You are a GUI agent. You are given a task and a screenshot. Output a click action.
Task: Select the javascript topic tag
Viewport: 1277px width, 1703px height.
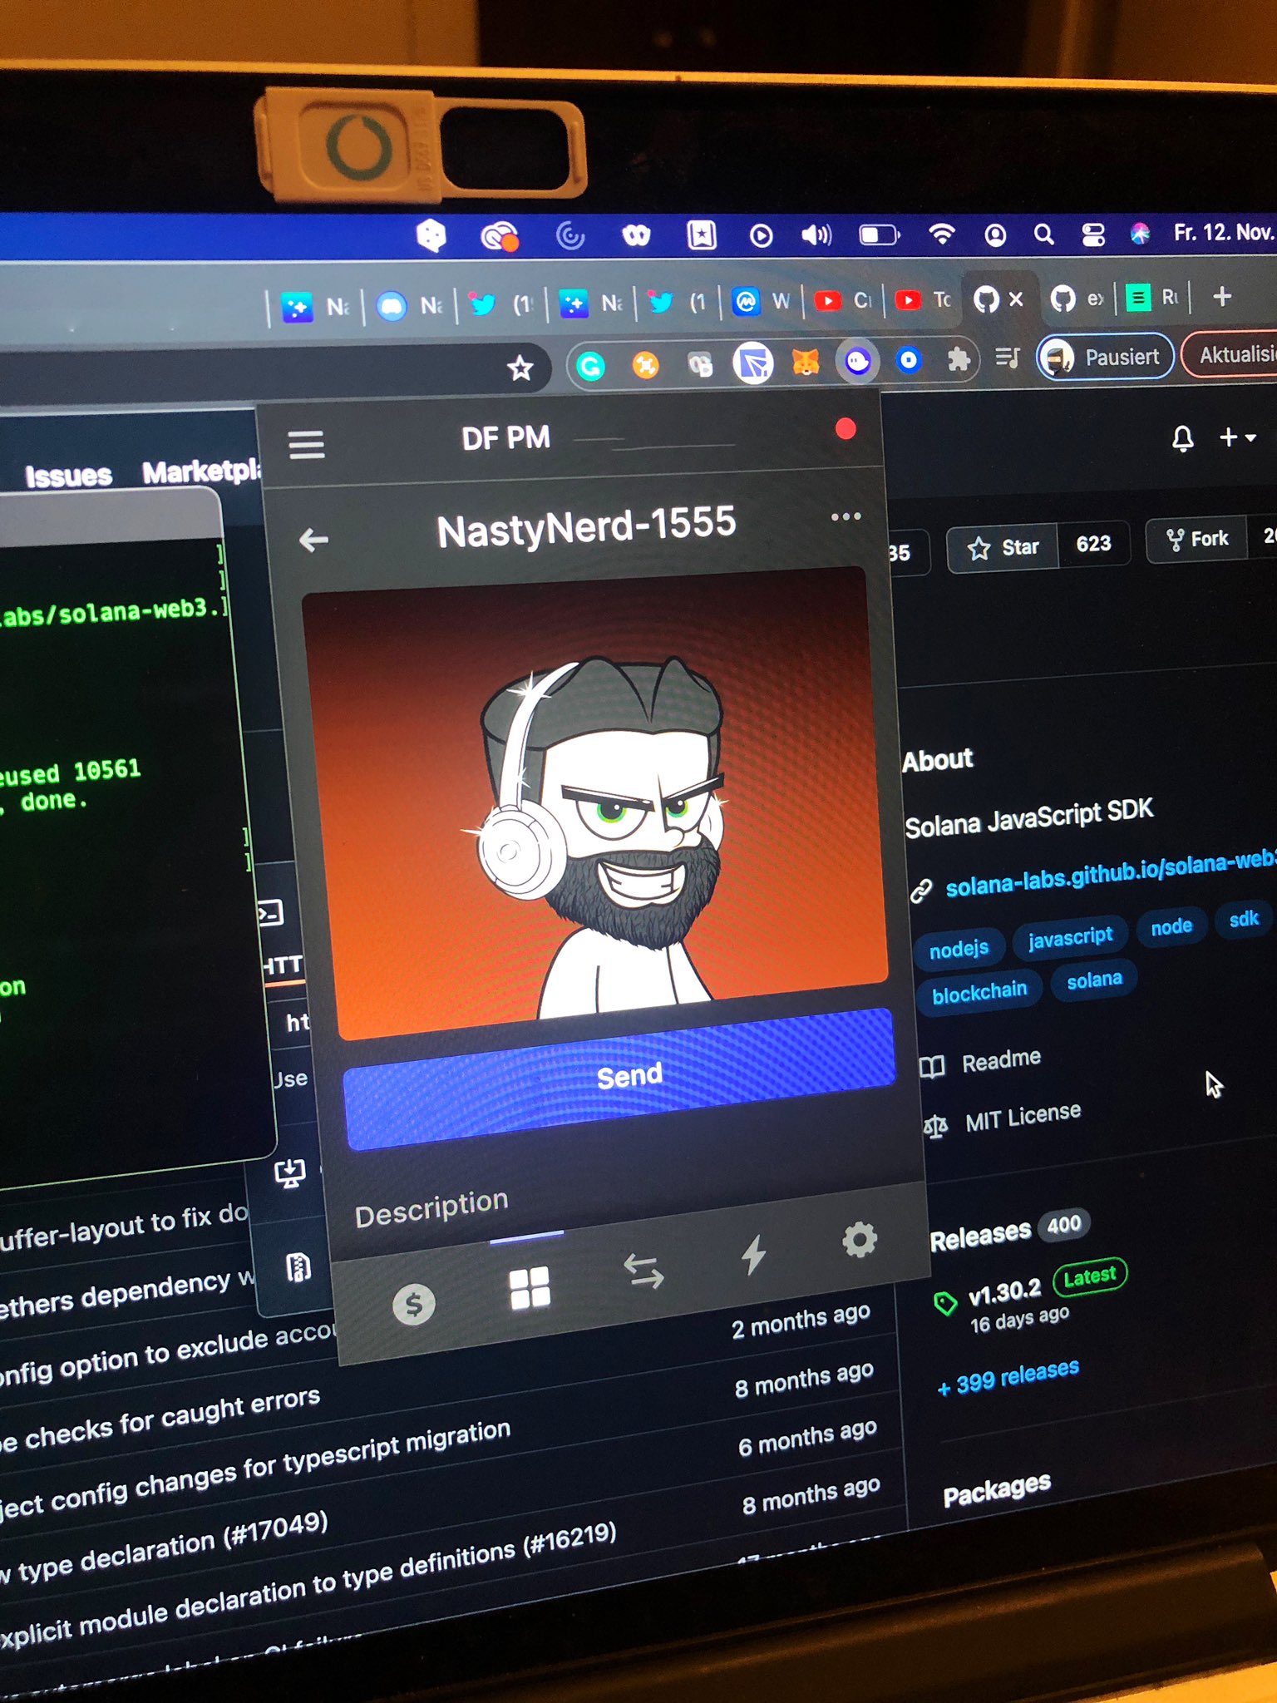pos(1070,936)
